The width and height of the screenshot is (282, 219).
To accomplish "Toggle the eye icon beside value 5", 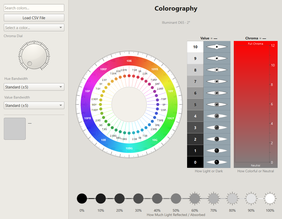I will click(x=217, y=104).
